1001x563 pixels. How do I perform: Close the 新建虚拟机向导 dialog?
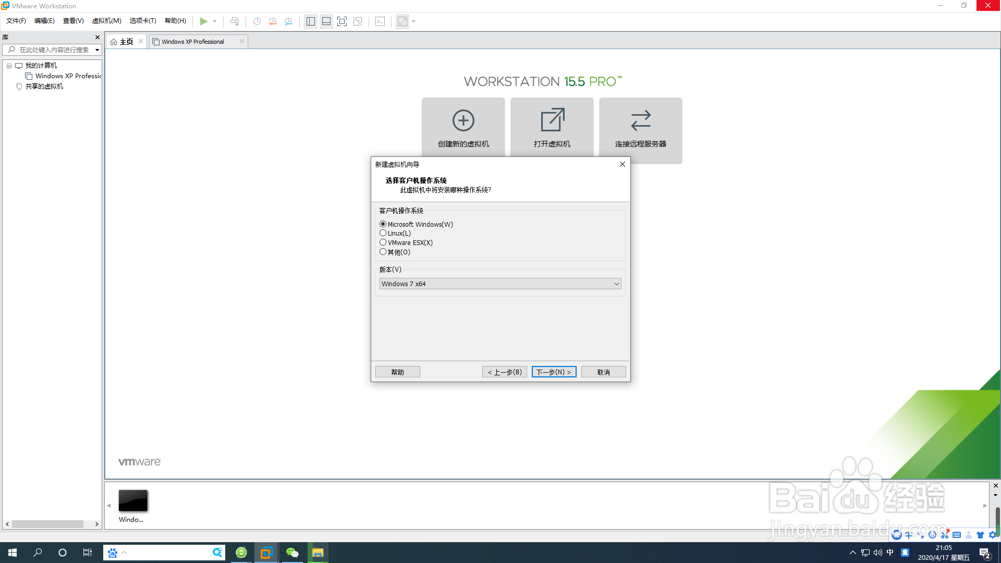pyautogui.click(x=622, y=164)
